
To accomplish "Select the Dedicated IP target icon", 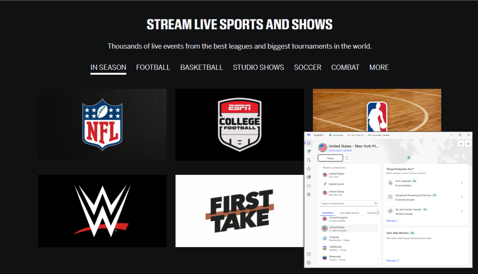I will [x=309, y=177].
